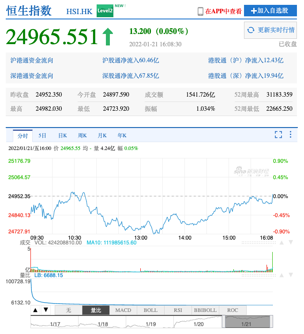Select the ROC indicator

pos(233,310)
